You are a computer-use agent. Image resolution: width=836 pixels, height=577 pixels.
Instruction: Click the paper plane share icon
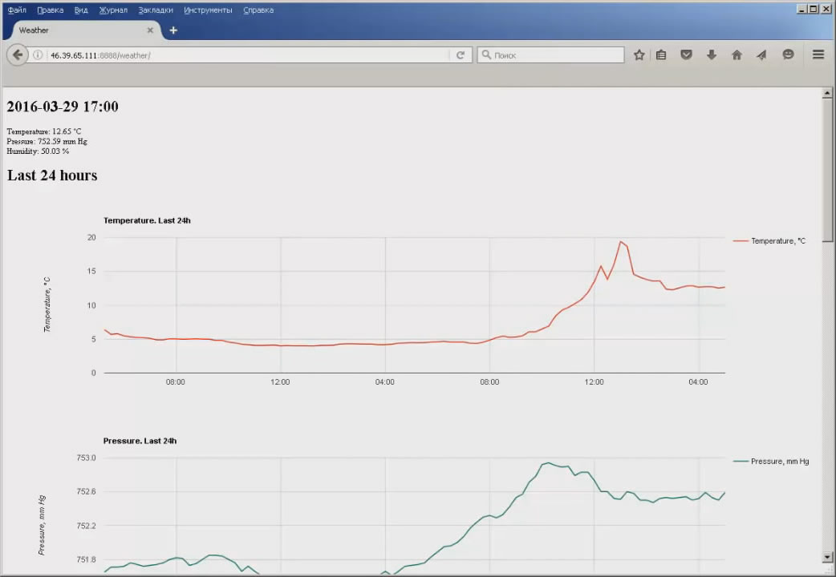point(761,55)
